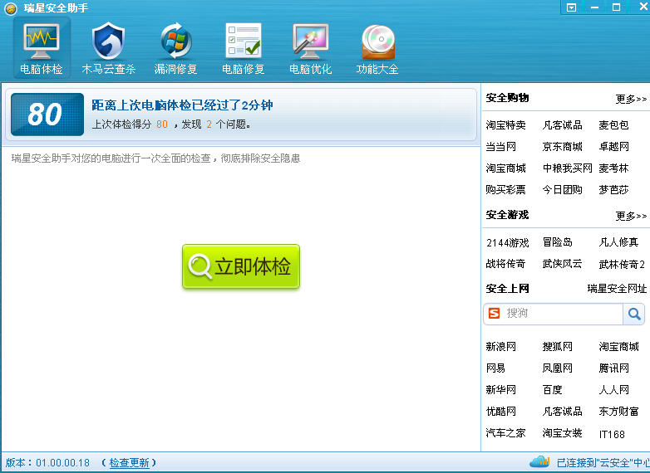Open 淘宝商城 in 安全上网 section

[618, 346]
